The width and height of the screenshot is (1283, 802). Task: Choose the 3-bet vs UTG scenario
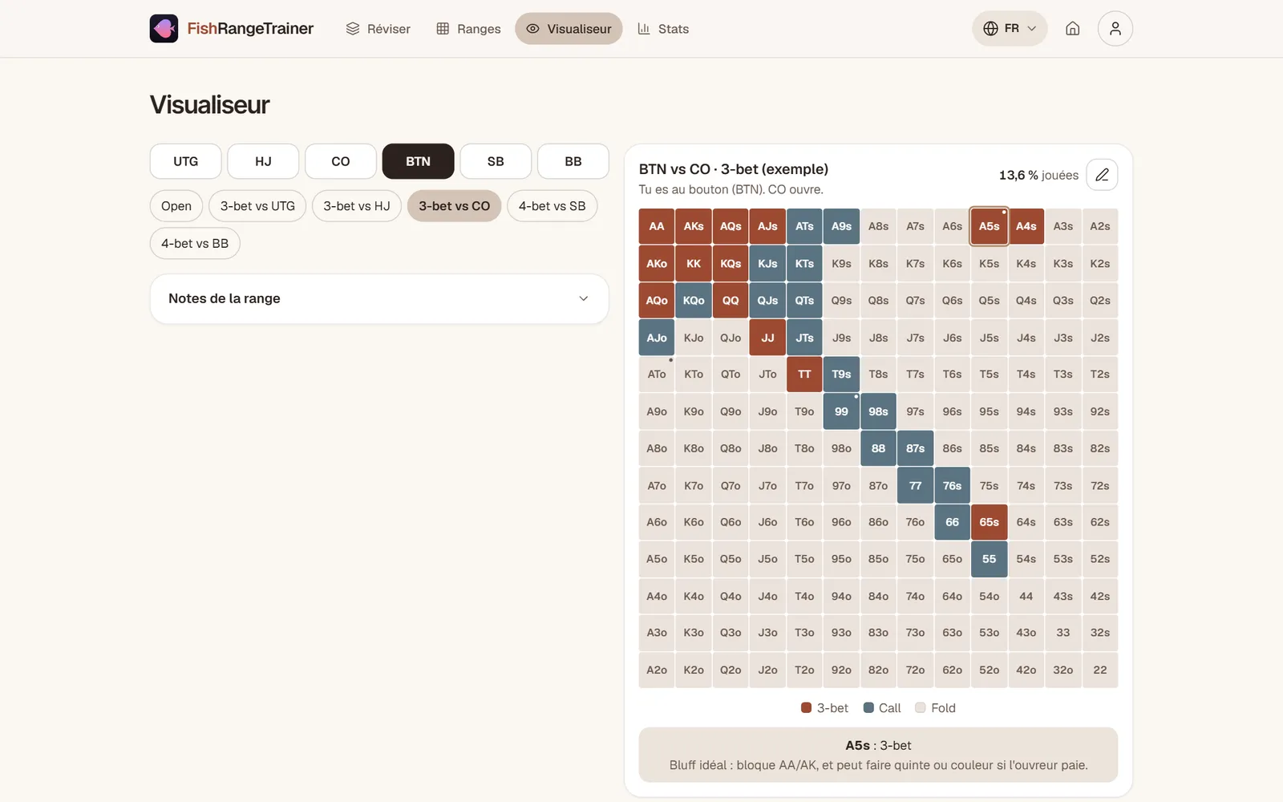click(x=257, y=206)
